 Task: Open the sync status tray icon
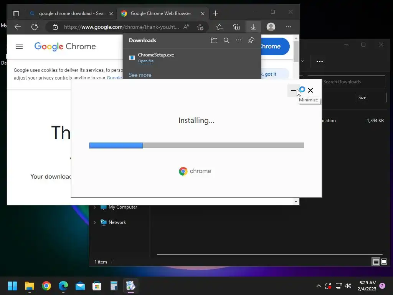(x=328, y=286)
